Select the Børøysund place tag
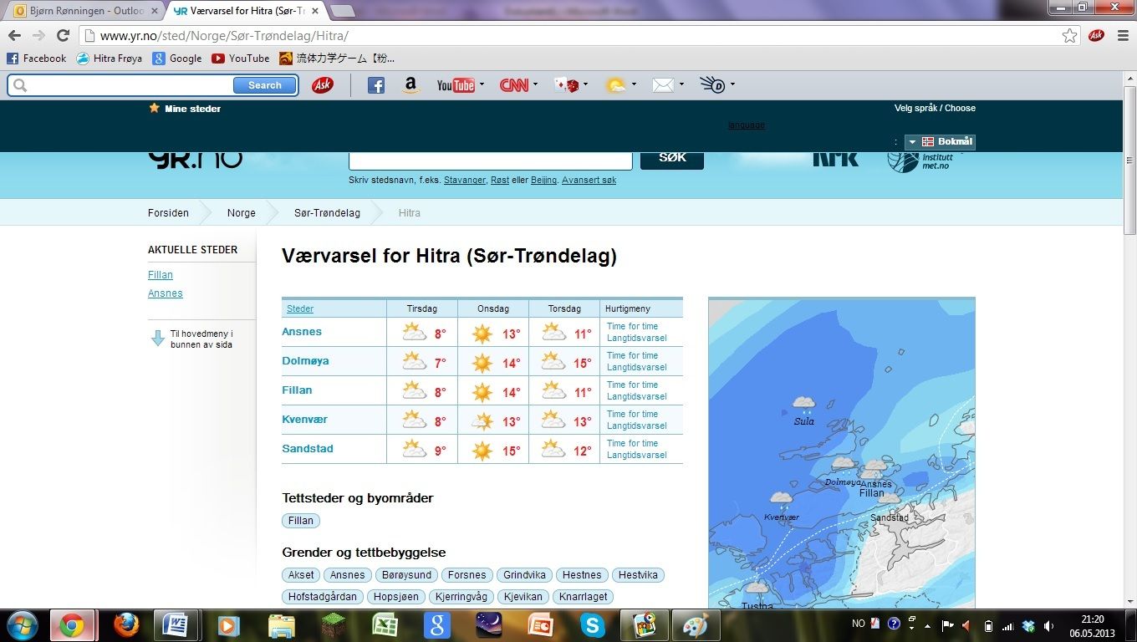The height and width of the screenshot is (642, 1137). coord(405,575)
